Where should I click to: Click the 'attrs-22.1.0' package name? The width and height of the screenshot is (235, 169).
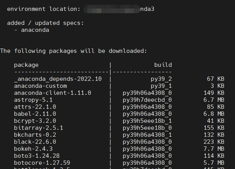[x=35, y=107]
